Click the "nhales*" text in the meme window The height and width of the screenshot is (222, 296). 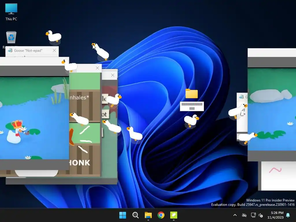pos(79,97)
